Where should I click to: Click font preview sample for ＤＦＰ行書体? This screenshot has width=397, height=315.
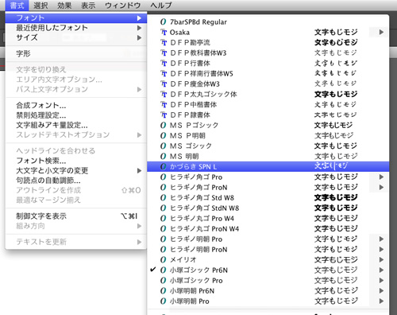point(336,63)
